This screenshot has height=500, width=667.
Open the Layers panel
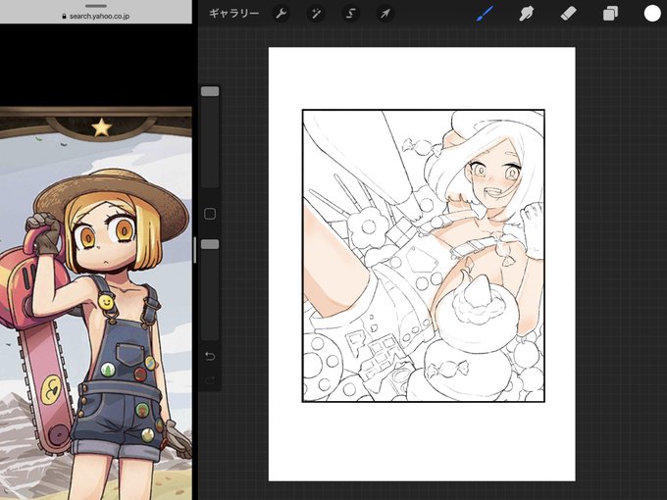coord(610,14)
